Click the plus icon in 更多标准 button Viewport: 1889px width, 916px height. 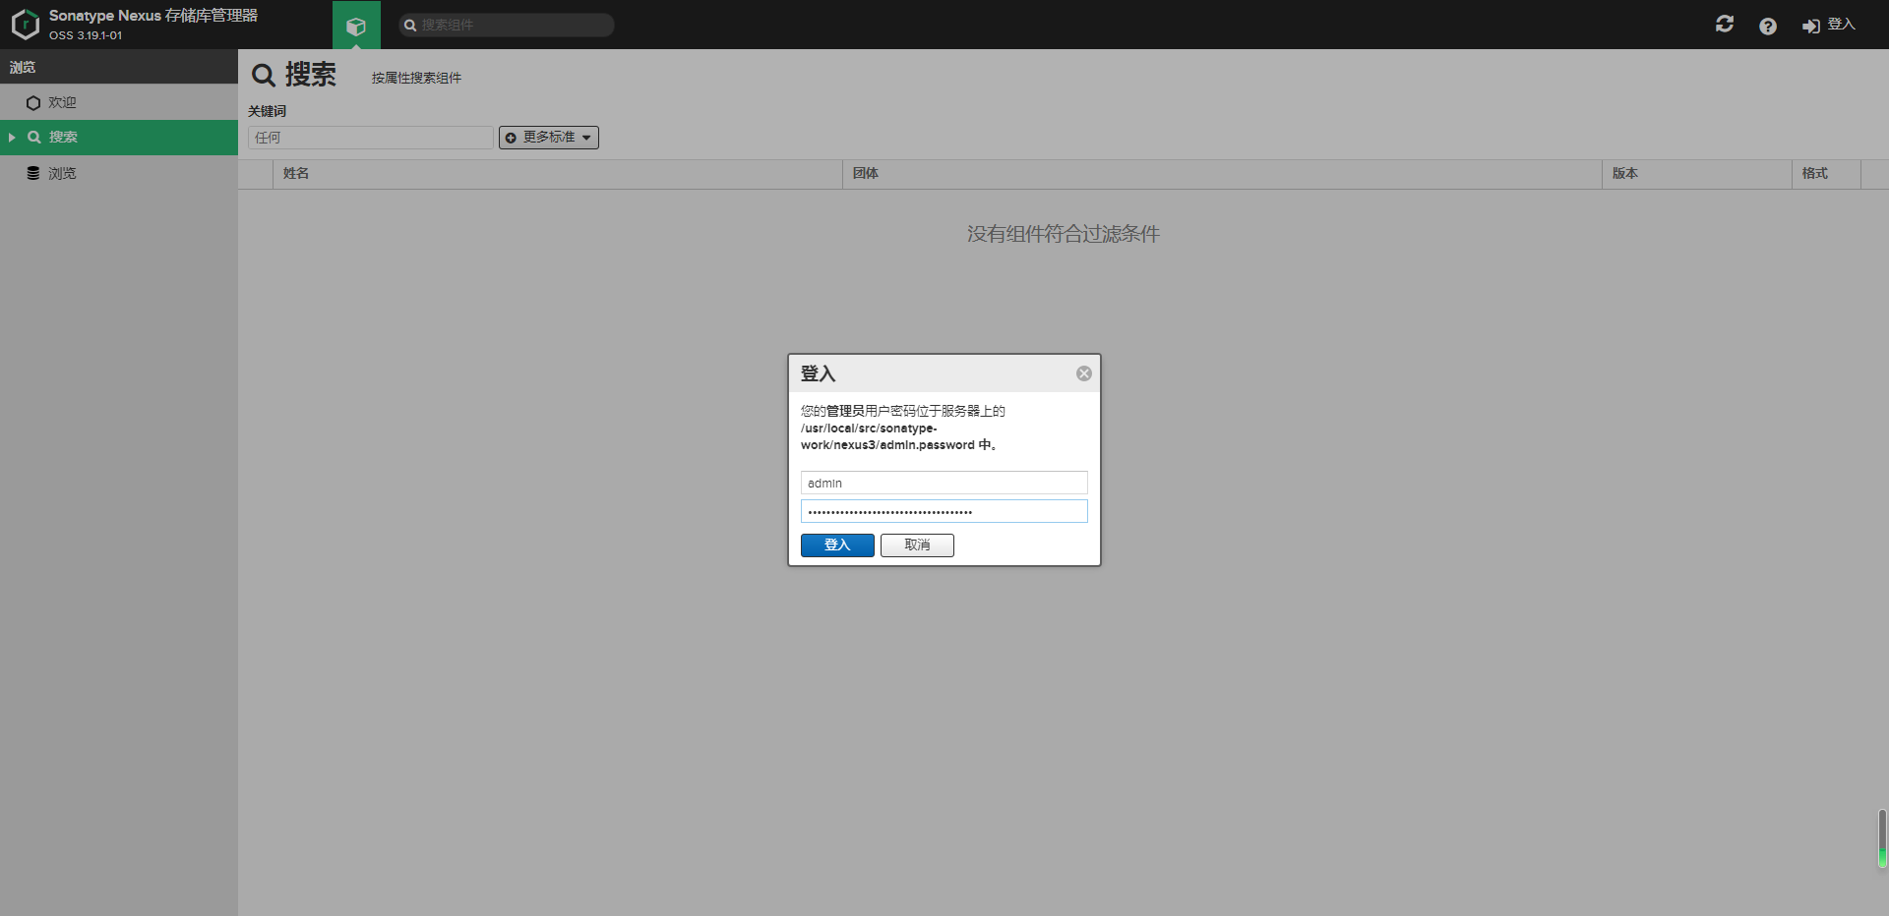coord(511,138)
